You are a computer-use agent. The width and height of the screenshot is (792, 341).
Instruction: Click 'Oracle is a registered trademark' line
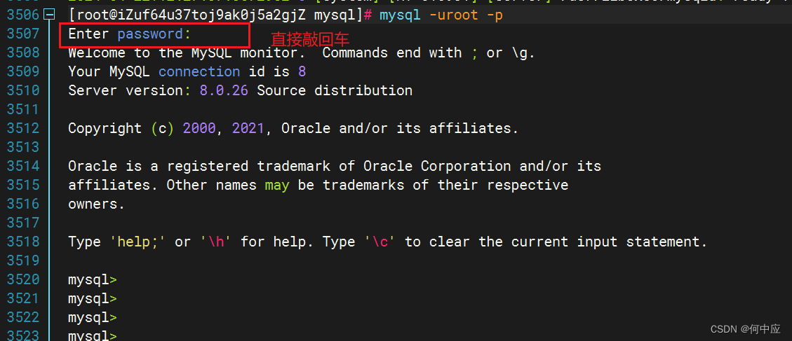point(335,167)
